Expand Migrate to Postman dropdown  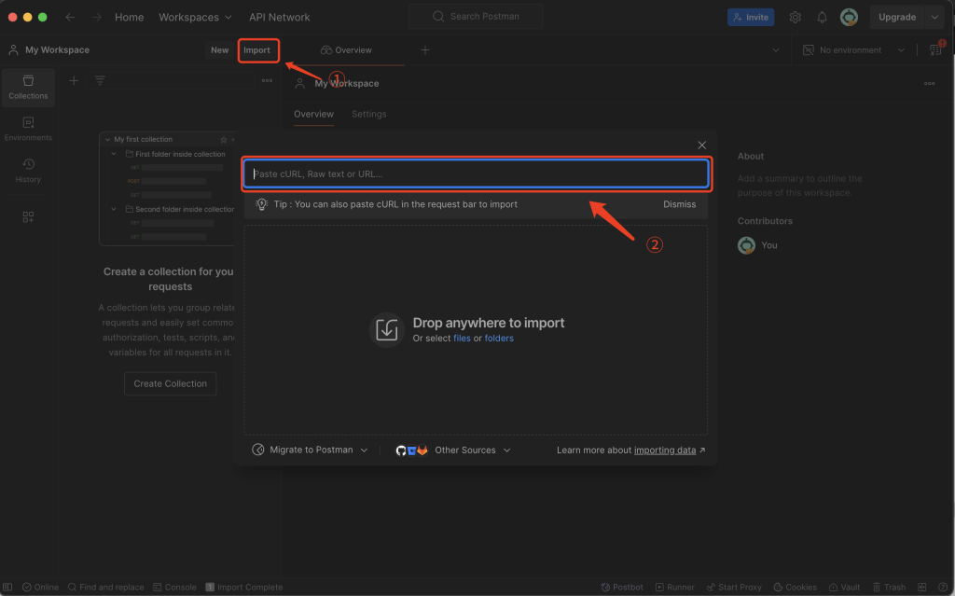tap(310, 450)
